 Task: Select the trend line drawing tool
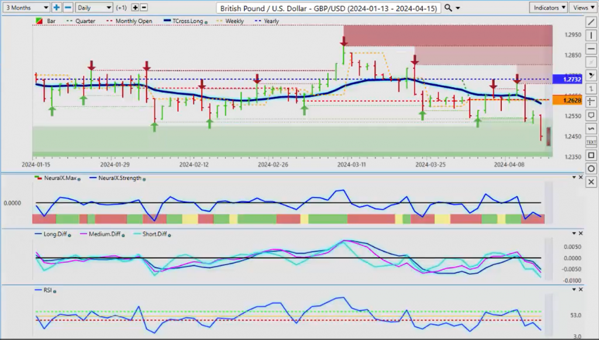[x=591, y=23]
